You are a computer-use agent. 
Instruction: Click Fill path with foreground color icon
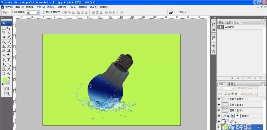(232, 78)
